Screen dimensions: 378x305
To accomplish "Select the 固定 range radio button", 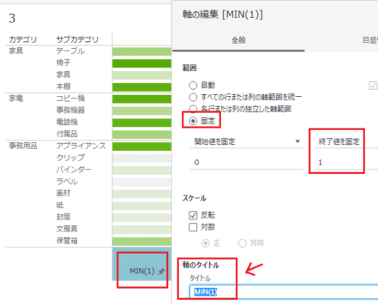I will [x=193, y=121].
